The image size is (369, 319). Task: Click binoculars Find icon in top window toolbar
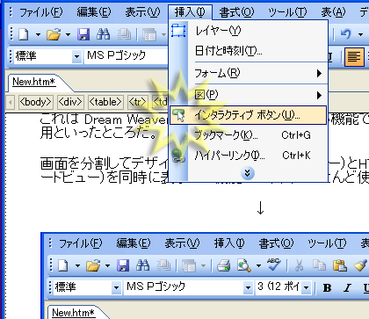[104, 34]
